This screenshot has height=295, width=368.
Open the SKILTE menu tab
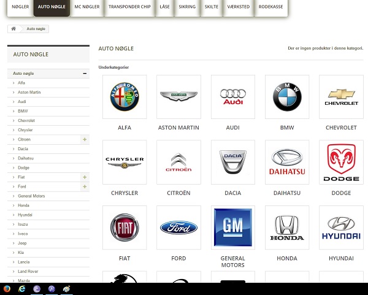click(x=212, y=7)
